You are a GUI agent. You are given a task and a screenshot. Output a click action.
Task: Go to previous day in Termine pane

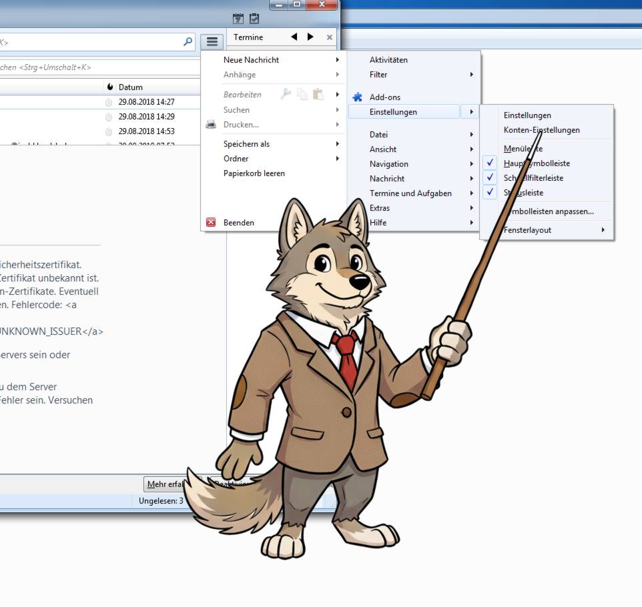click(294, 37)
